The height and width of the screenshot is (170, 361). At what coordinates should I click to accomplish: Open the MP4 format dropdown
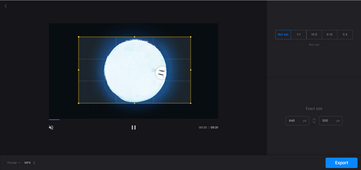30,163
